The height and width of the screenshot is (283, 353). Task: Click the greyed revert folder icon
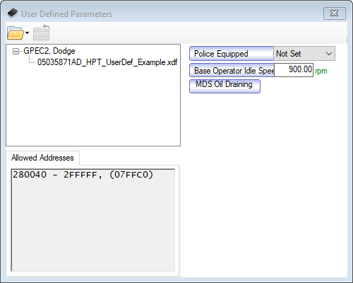click(42, 33)
